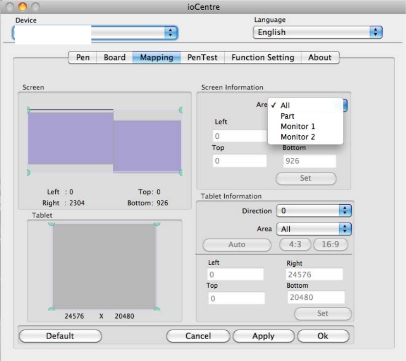Open the About tab
This screenshot has height=361, width=406.
coord(320,57)
